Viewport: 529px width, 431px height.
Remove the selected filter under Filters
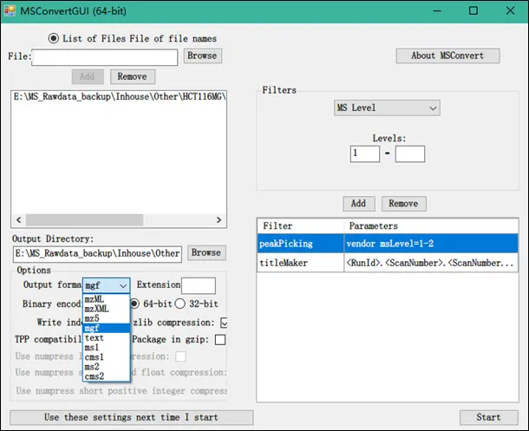(404, 204)
